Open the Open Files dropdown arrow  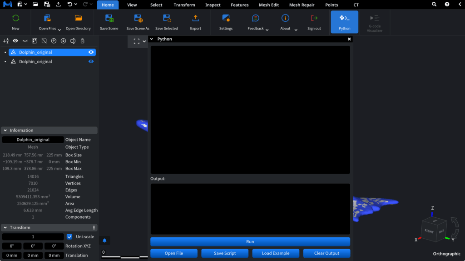coord(59,30)
